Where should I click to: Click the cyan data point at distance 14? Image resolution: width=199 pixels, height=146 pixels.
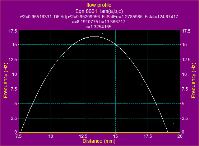pos(102,34)
